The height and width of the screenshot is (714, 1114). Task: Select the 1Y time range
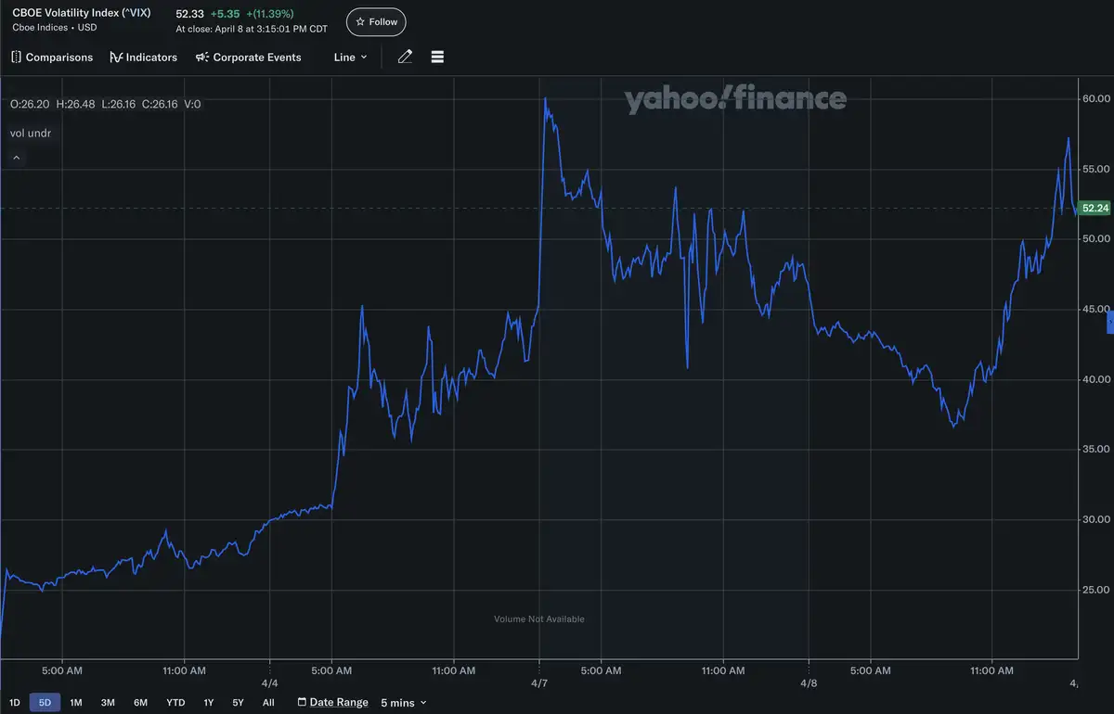[x=208, y=703]
